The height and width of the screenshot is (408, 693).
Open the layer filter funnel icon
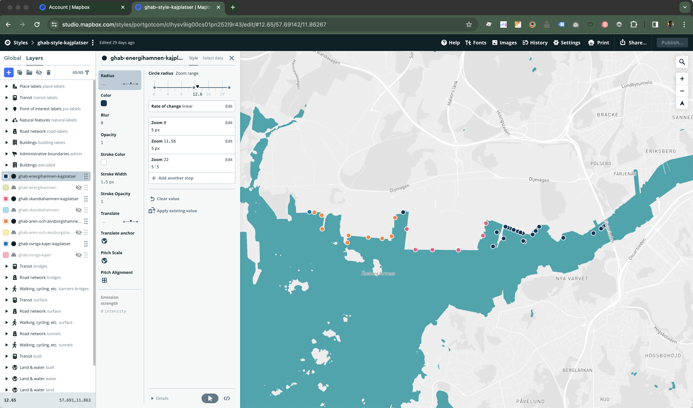[87, 73]
